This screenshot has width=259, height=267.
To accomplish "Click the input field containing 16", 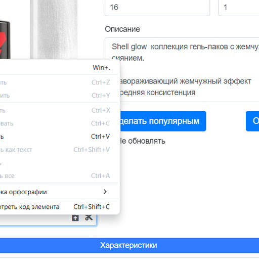I will pyautogui.click(x=157, y=8).
